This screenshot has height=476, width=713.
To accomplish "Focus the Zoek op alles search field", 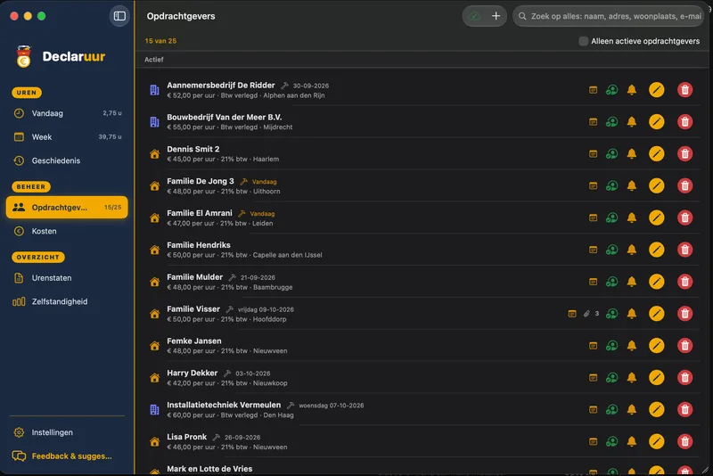I will pos(609,16).
